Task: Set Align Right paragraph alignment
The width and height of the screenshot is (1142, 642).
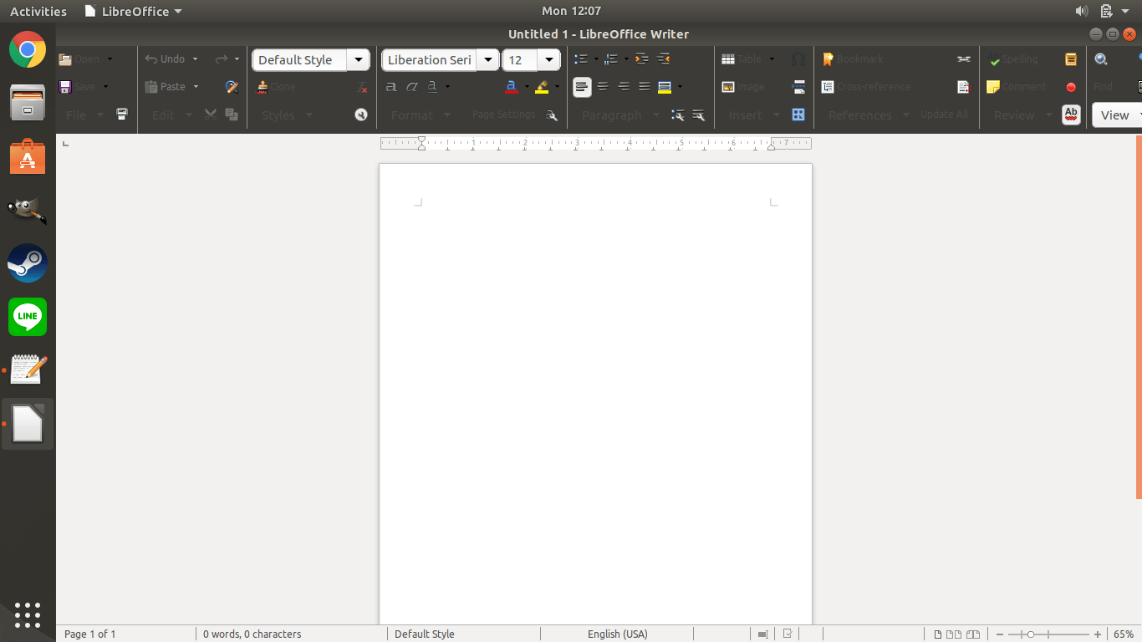Action: click(x=624, y=87)
